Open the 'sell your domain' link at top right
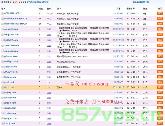165x126 pixels. pyautogui.click(x=142, y=2)
